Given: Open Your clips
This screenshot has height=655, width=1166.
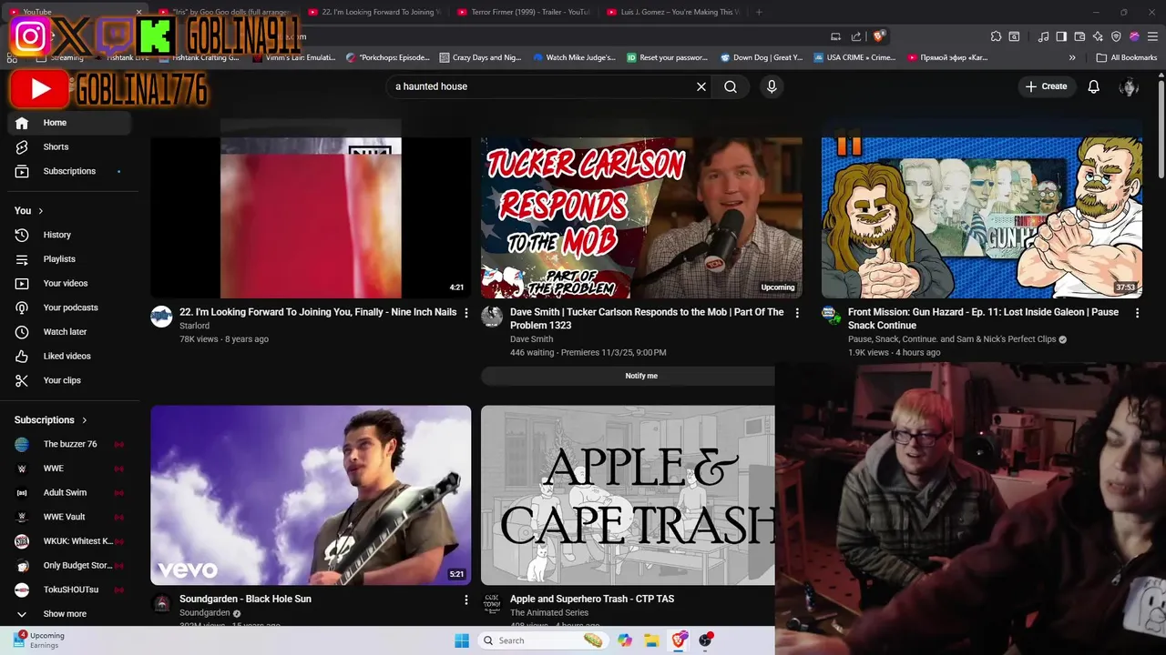Looking at the screenshot, I should click(70, 380).
